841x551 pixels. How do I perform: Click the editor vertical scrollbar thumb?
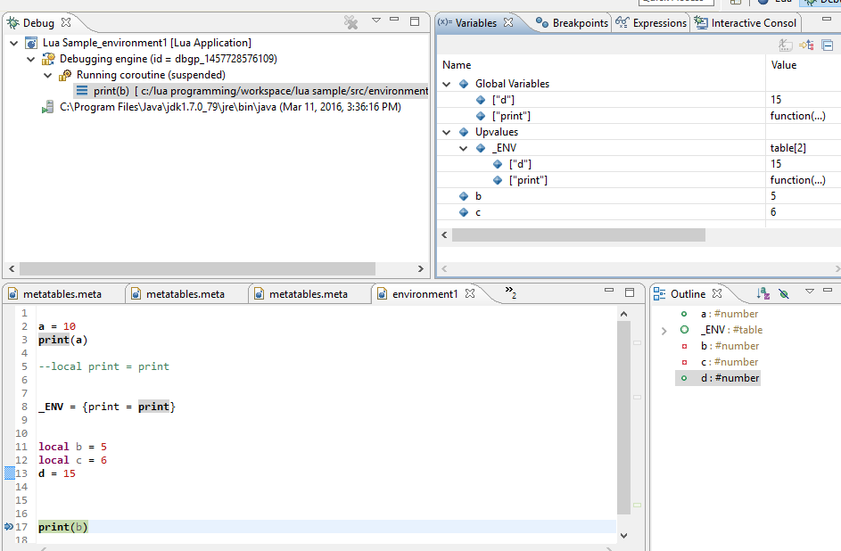tap(623, 417)
